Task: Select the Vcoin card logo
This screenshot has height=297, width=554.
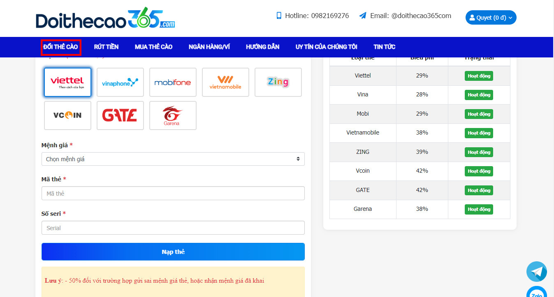Action: (67, 115)
